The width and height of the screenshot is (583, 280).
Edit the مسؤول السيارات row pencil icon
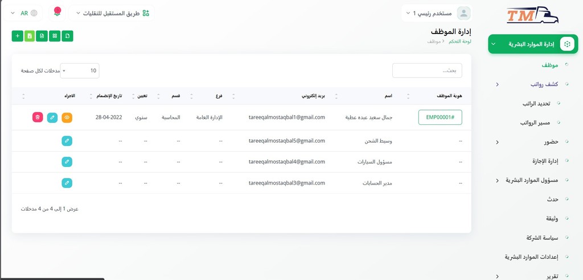point(67,162)
